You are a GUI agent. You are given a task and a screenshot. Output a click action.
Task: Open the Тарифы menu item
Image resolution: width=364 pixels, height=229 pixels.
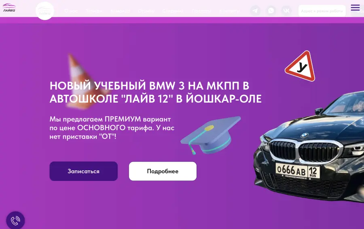point(94,11)
